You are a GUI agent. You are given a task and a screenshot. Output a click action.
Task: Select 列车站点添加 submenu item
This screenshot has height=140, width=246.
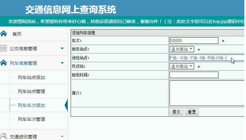31,77
